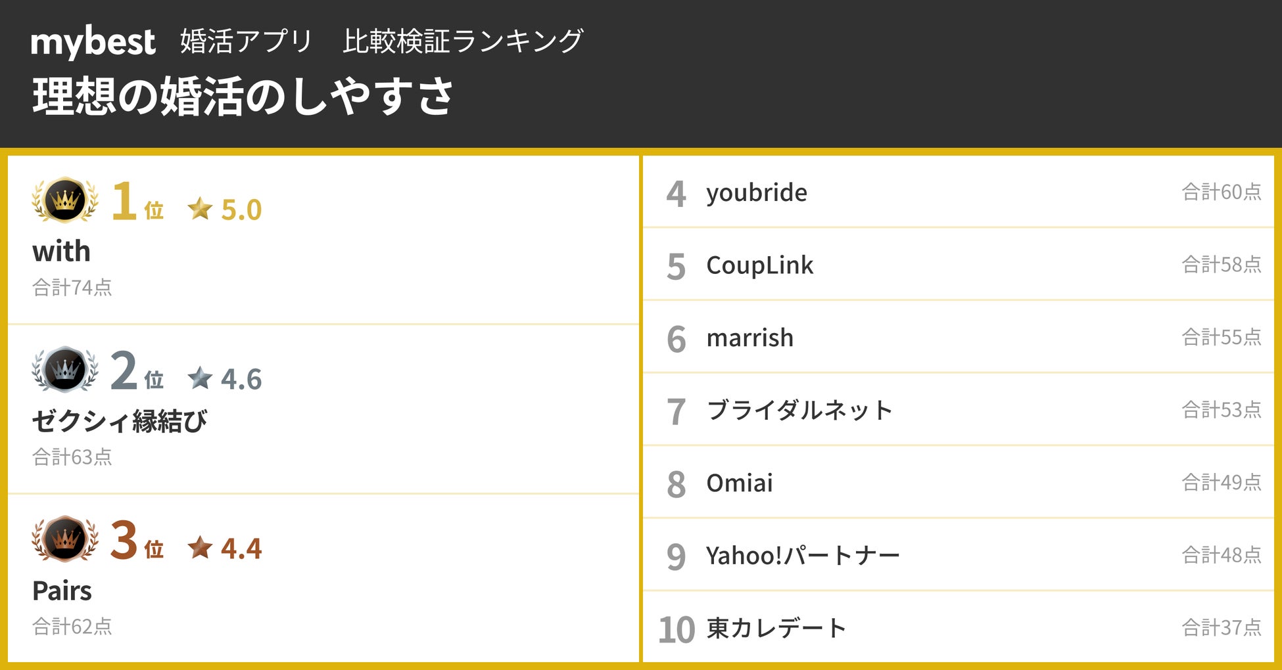1282x670 pixels.
Task: Click the bronze crown badge for 3rd place
Action: tap(65, 539)
